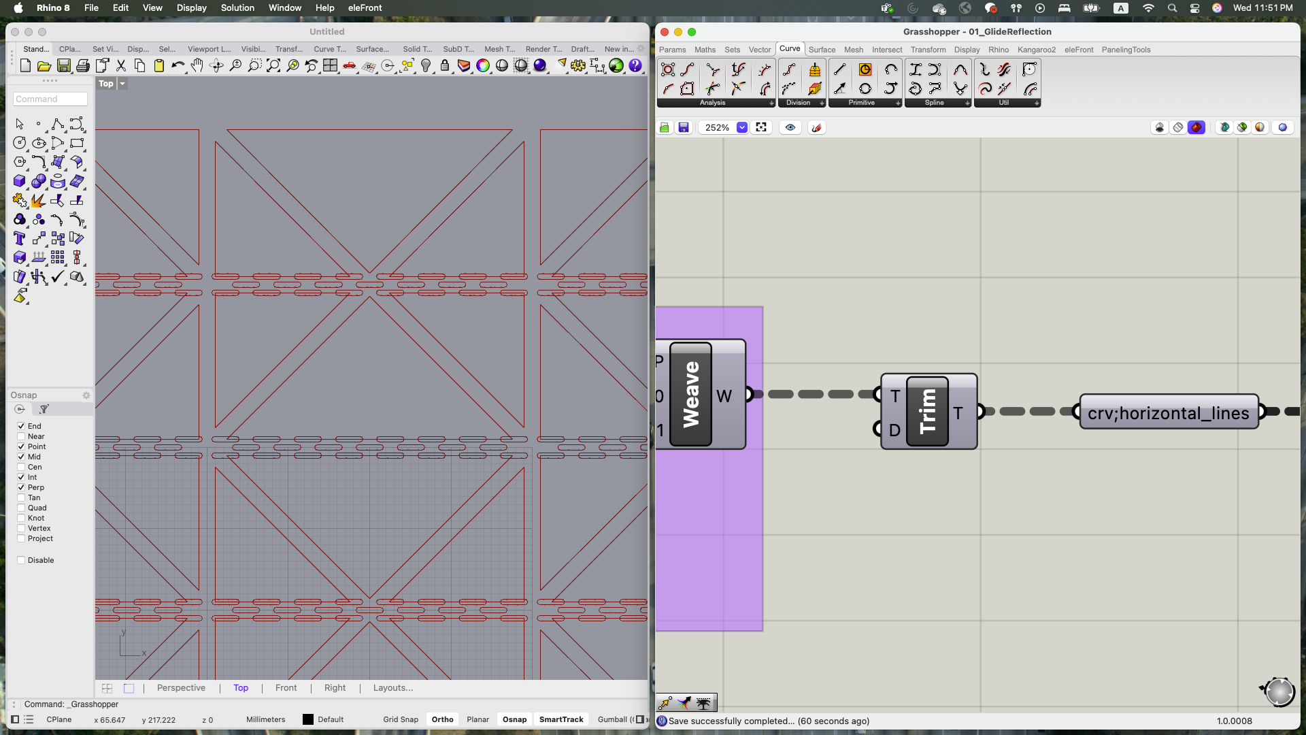The width and height of the screenshot is (1306, 735).
Task: Click Grasshopper zoom extents icon
Action: [761, 127]
